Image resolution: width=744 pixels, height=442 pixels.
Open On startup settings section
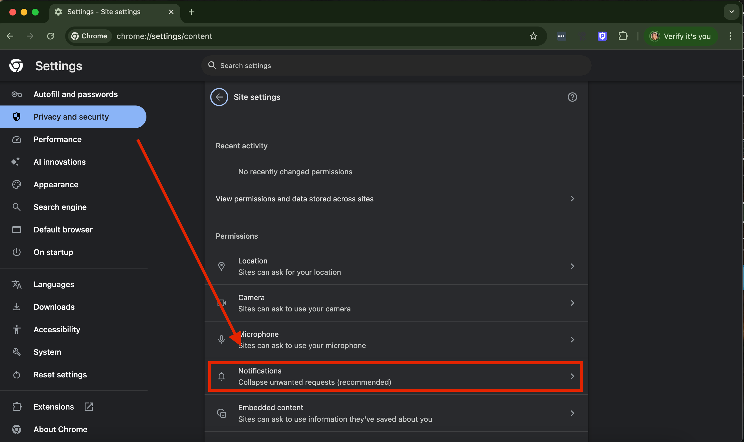(x=73, y=252)
